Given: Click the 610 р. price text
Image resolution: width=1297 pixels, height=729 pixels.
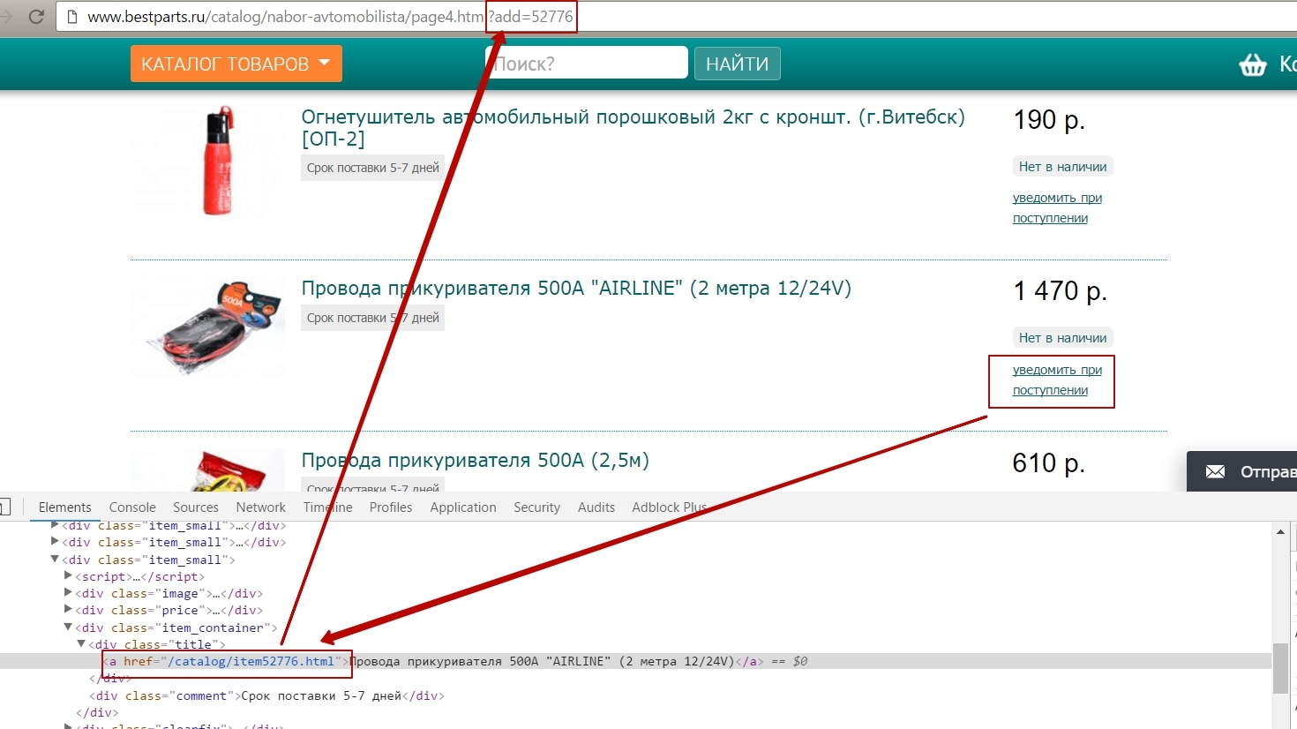Looking at the screenshot, I should [x=1048, y=463].
